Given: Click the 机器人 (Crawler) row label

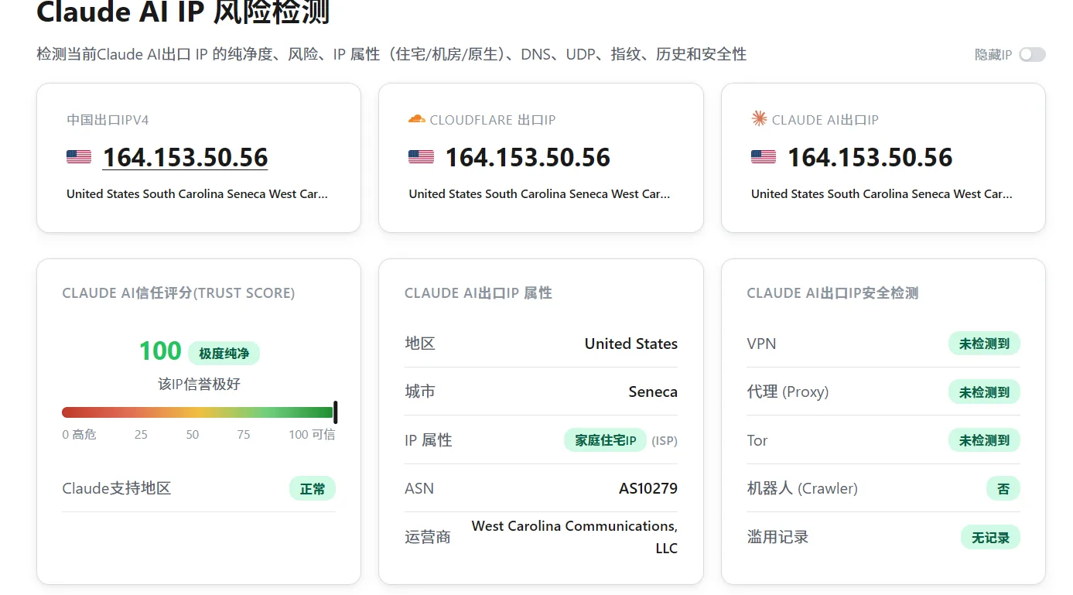Looking at the screenshot, I should (802, 488).
